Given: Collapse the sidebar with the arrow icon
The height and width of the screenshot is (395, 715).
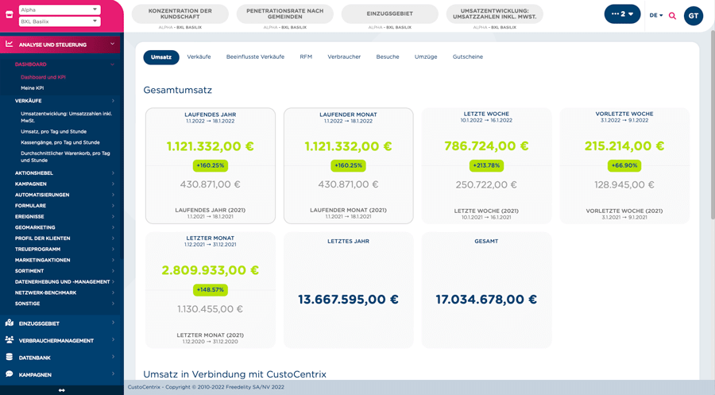Looking at the screenshot, I should click(61, 390).
